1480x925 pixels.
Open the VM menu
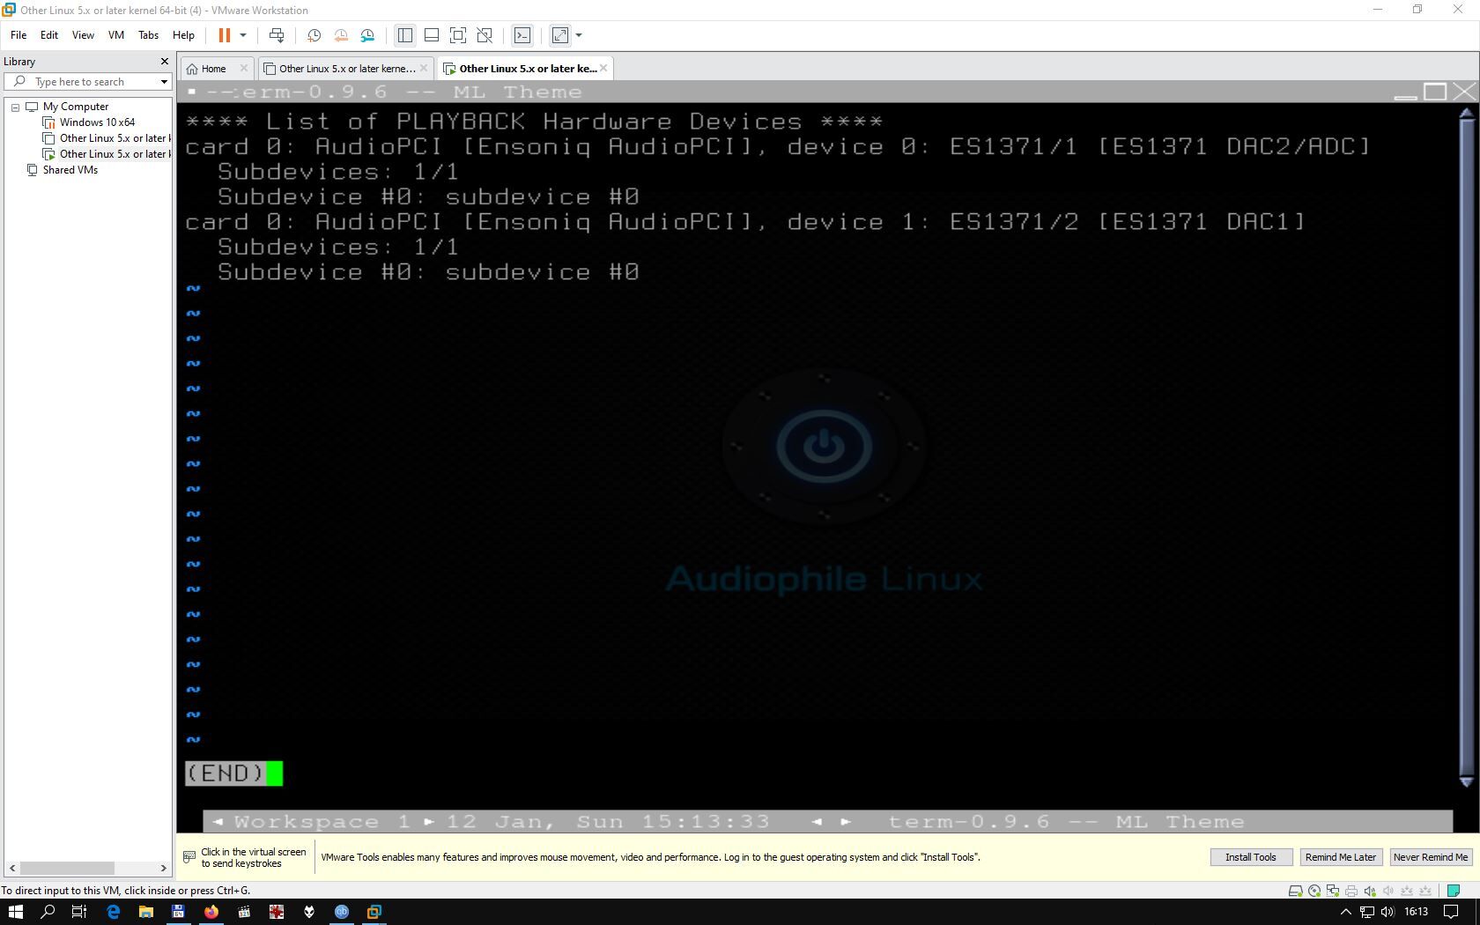[116, 35]
